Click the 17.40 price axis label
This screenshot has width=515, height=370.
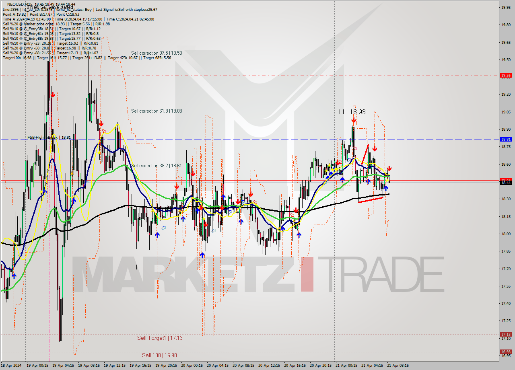(x=506, y=304)
